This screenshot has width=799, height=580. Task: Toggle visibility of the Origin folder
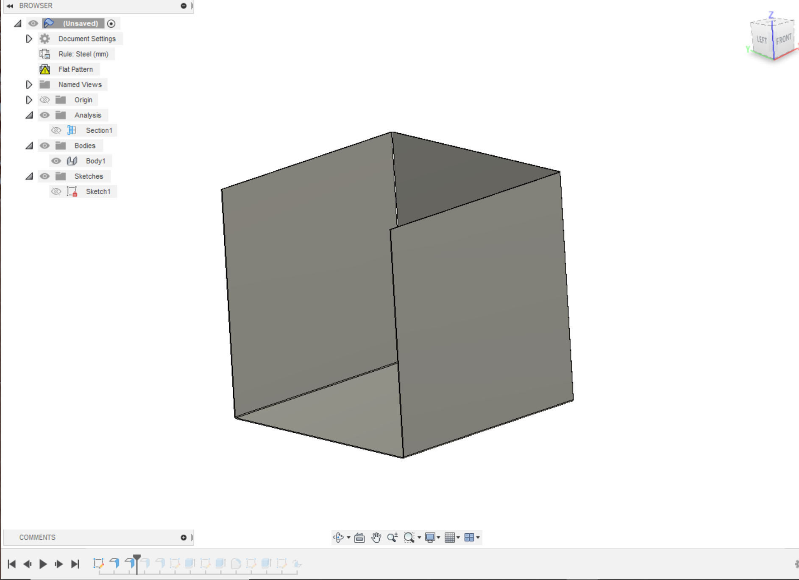tap(45, 100)
